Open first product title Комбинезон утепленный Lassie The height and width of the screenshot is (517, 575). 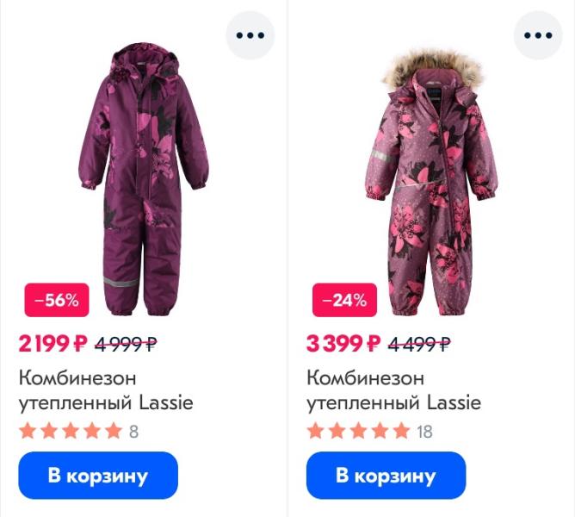[106, 390]
